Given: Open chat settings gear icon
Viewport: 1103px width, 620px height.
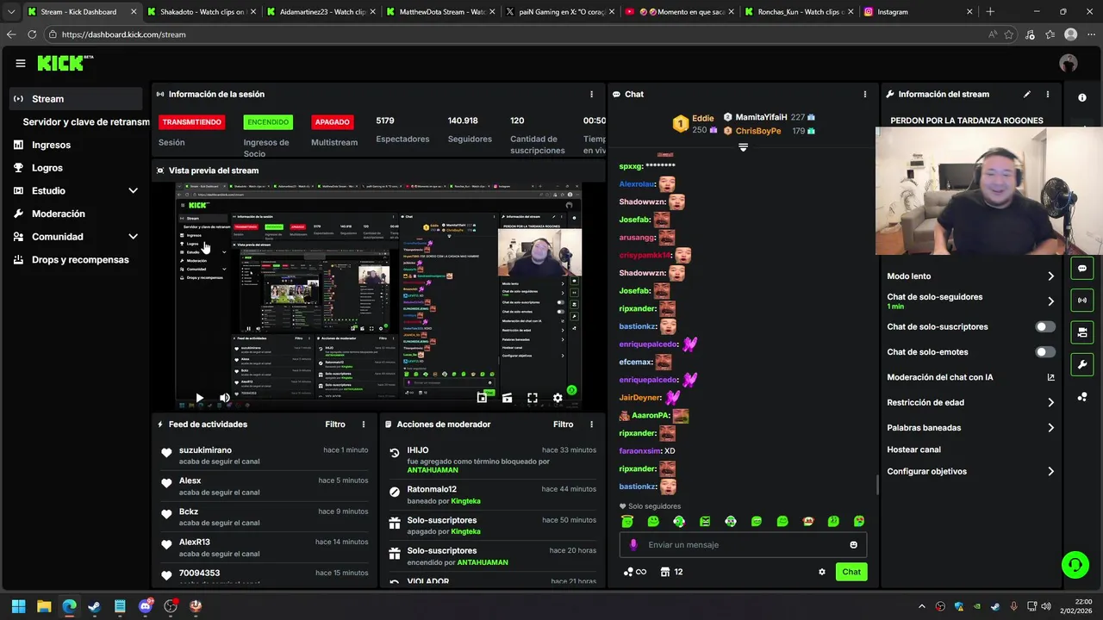Looking at the screenshot, I should [821, 572].
